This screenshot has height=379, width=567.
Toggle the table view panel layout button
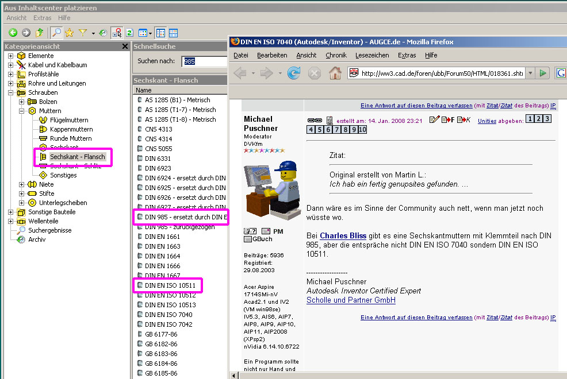coord(174,33)
